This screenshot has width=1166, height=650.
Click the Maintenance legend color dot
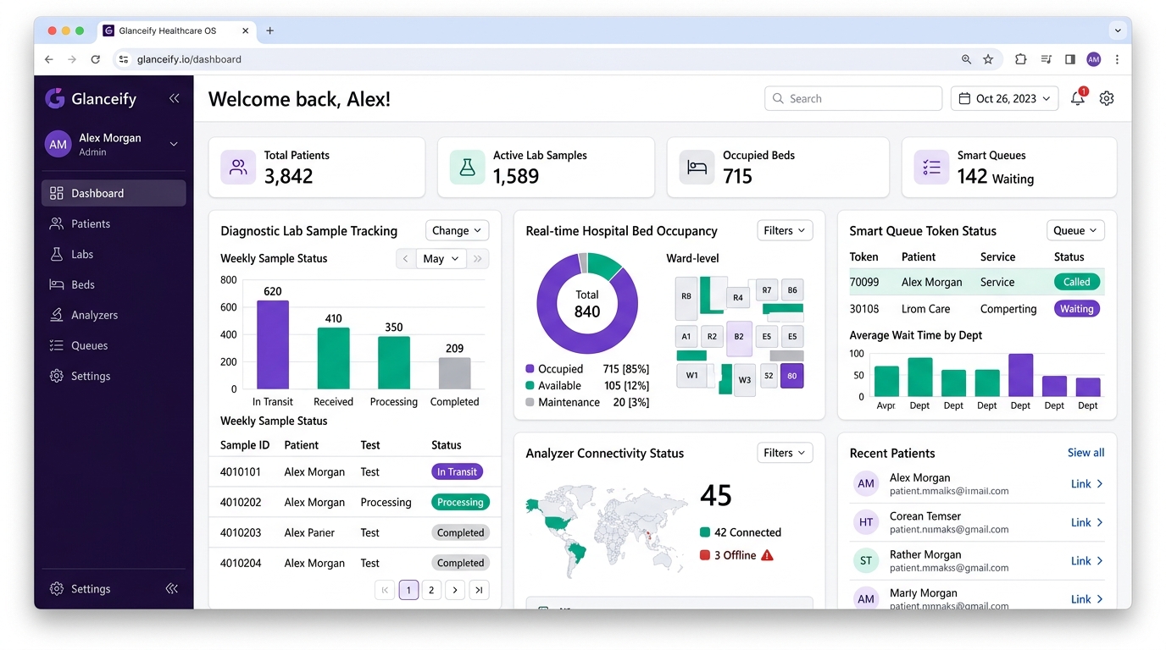point(530,402)
